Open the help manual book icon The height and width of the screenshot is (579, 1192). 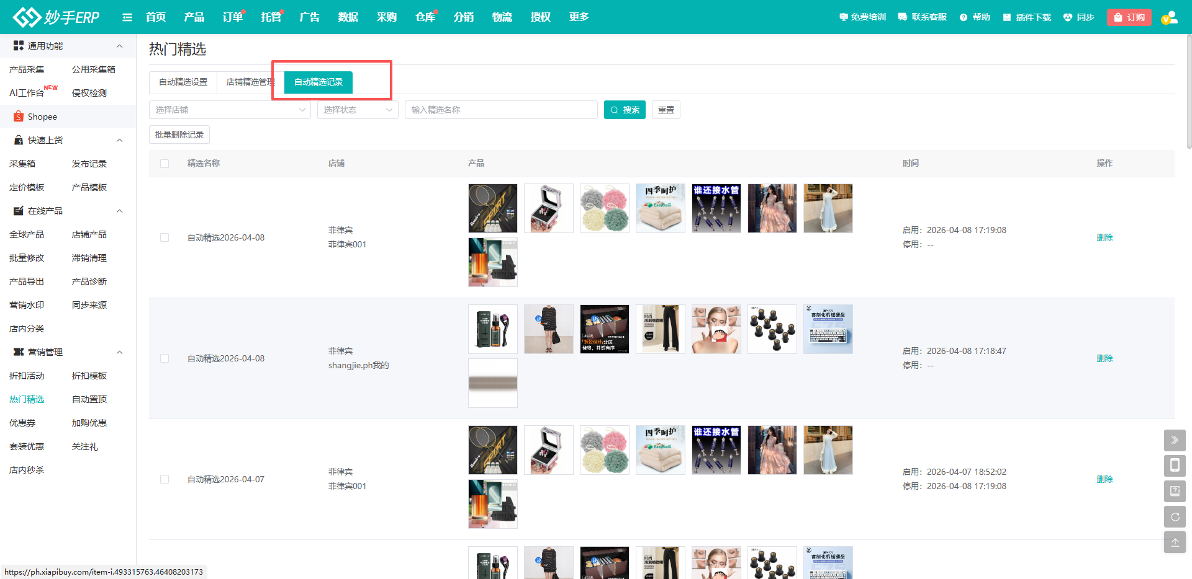[1175, 492]
